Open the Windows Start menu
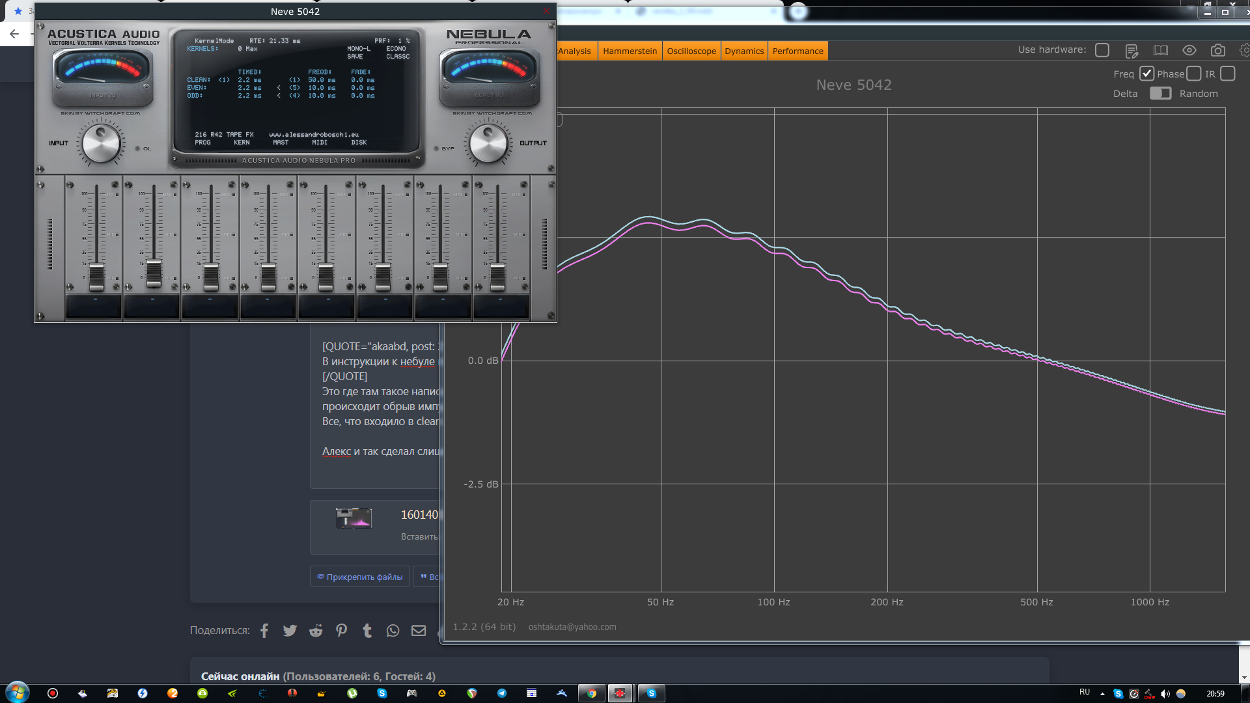 coord(17,693)
